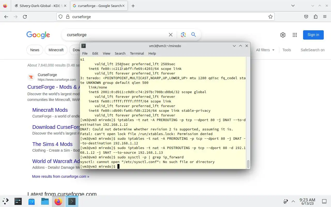Image resolution: width=331 pixels, height=207 pixels.
Task: Open the terminal window icon menu
Action: coord(84,46)
